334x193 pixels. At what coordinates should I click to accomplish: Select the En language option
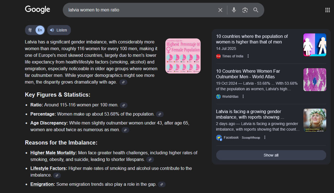pyautogui.click(x=40, y=30)
